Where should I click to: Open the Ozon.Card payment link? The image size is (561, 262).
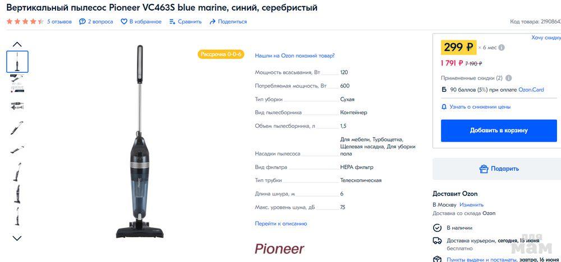click(x=531, y=90)
